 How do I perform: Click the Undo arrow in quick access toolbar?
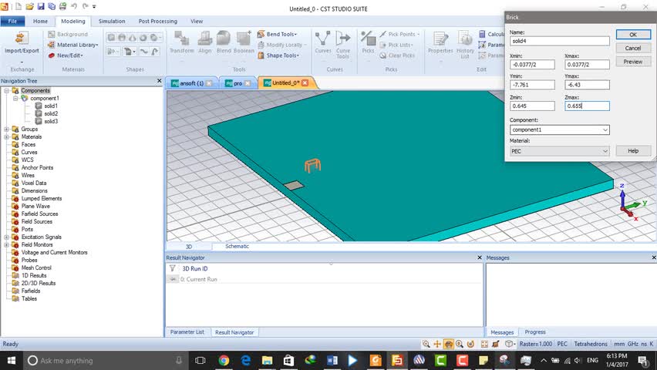[74, 6]
